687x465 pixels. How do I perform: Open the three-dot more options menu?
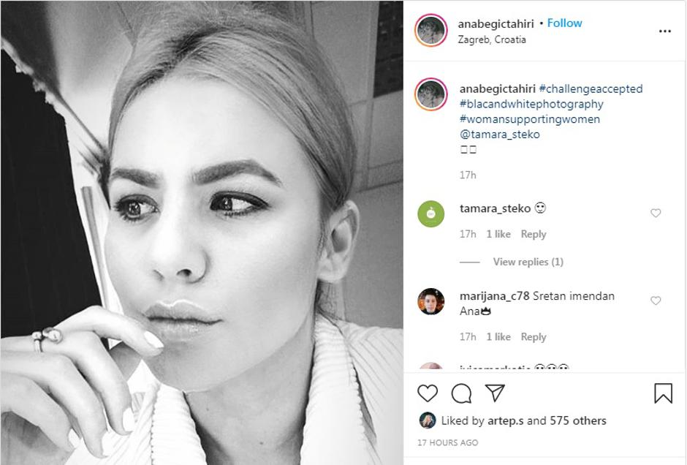pyautogui.click(x=664, y=31)
